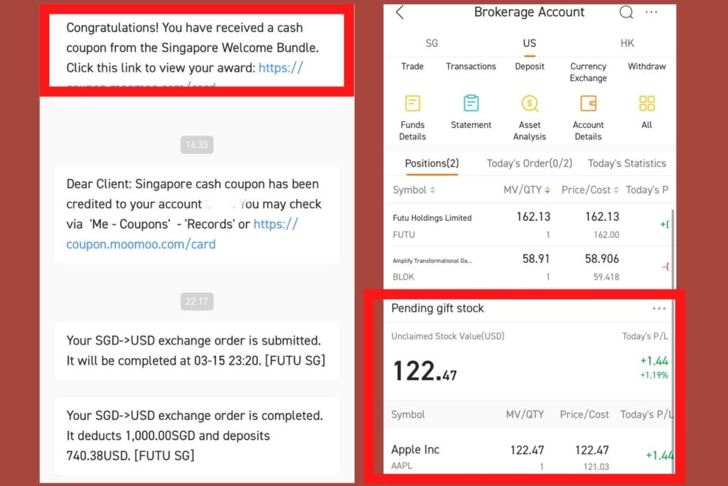Open search in the Brokerage Account header
Viewport: 728px width, 486px height.
pos(626,12)
